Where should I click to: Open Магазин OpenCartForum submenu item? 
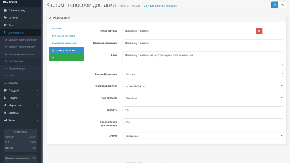[22, 40]
